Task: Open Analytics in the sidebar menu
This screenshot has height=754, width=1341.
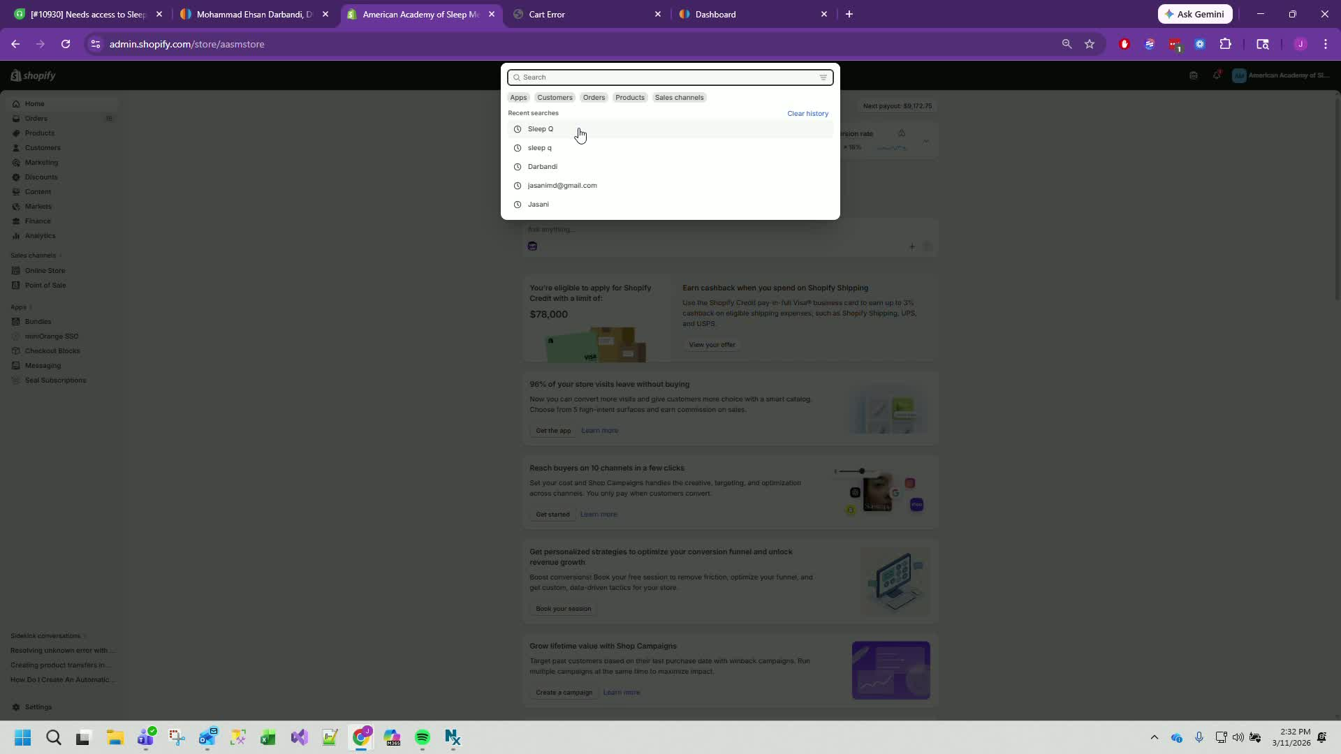Action: point(40,236)
